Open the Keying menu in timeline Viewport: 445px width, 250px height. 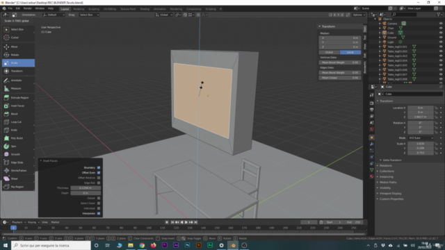point(33,222)
